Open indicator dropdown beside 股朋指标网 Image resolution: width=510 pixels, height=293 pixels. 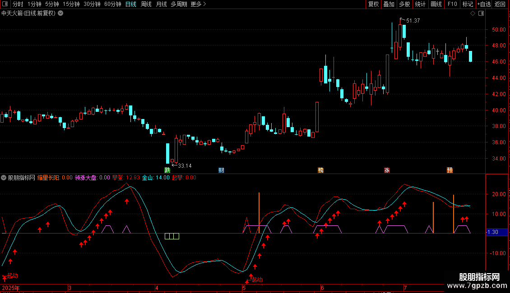[4, 178]
